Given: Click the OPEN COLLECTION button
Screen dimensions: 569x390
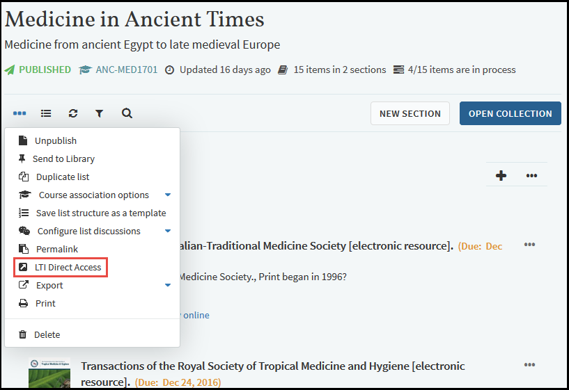Looking at the screenshot, I should pos(510,114).
